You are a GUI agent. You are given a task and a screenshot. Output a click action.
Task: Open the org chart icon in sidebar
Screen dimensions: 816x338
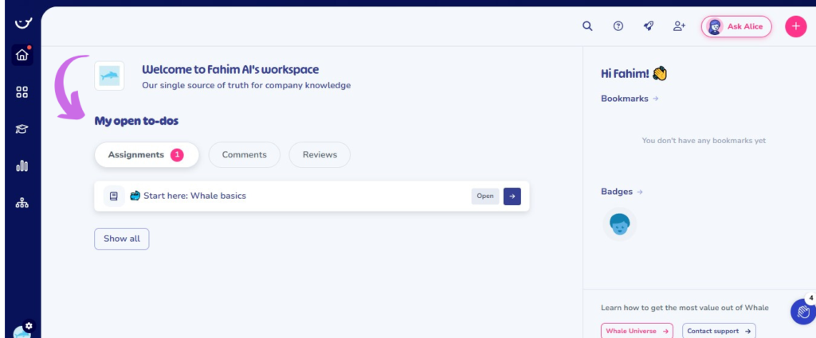[22, 203]
